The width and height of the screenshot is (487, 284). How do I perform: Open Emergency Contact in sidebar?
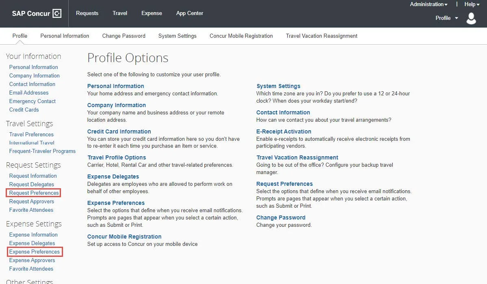(32, 101)
